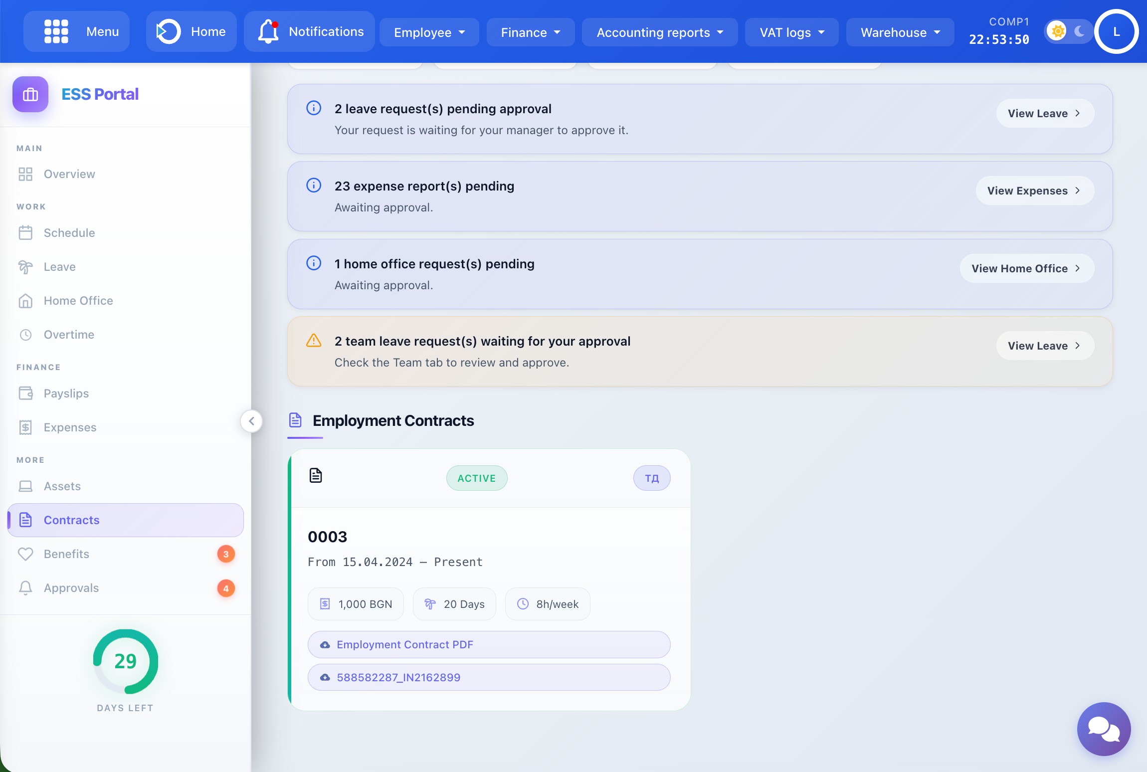Open the Accounting reports dropdown
Image resolution: width=1147 pixels, height=772 pixels.
point(659,32)
